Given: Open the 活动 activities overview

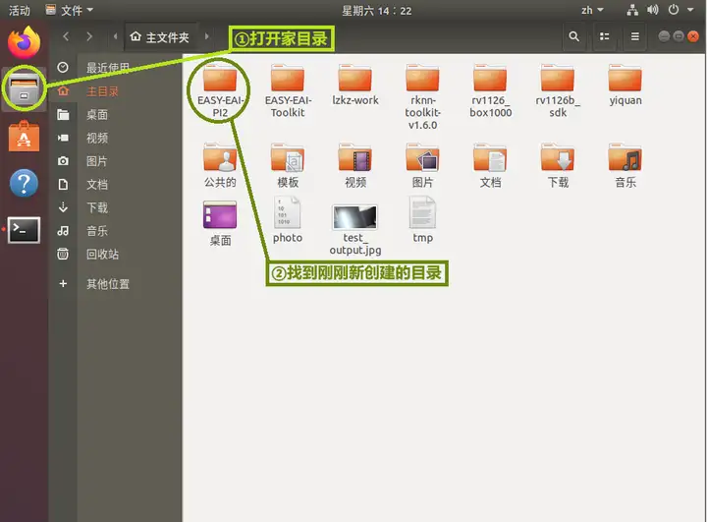Looking at the screenshot, I should point(20,11).
